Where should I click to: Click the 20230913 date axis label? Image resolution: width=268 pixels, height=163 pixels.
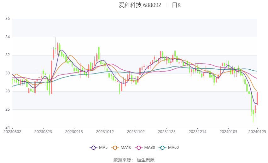[x=74, y=132]
